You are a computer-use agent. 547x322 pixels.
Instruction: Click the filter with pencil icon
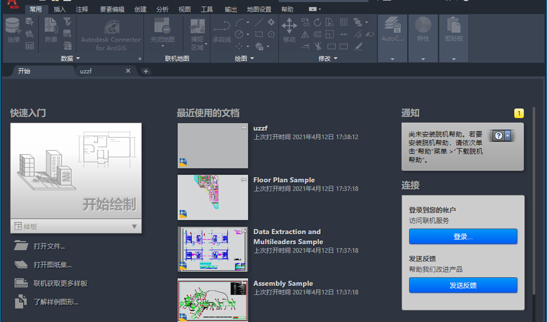[67, 22]
